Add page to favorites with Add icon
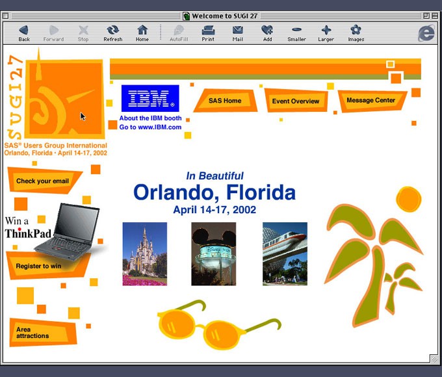The image size is (442, 377). point(267,31)
